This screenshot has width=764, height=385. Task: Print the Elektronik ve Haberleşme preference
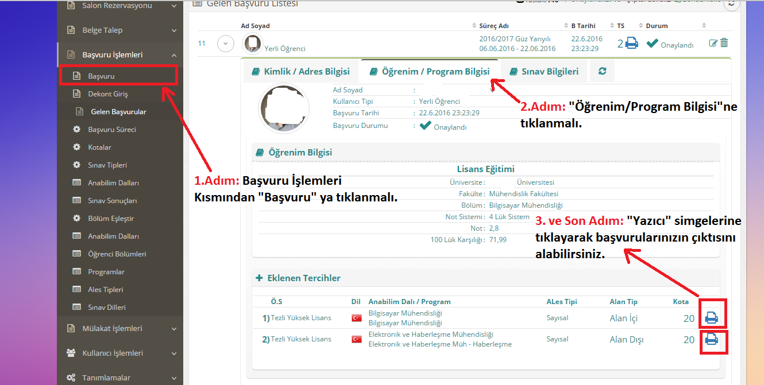(x=712, y=339)
